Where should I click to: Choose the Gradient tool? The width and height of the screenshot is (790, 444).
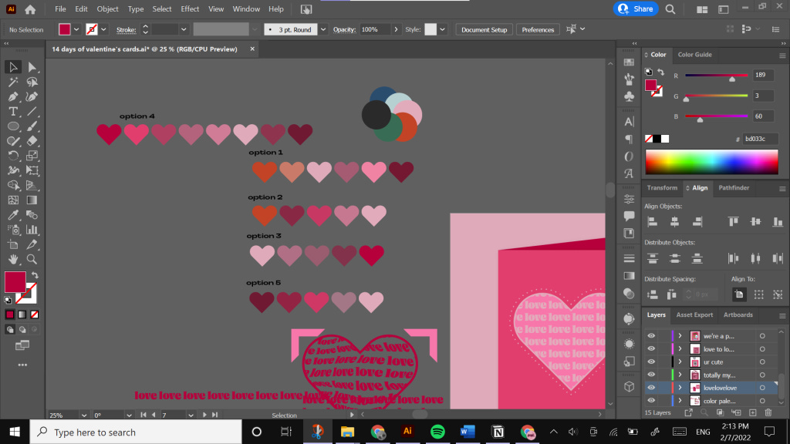tap(32, 200)
